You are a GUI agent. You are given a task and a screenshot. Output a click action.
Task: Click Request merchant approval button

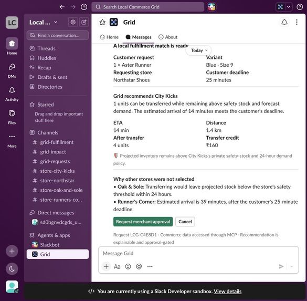[143, 222]
